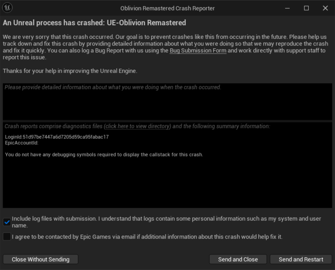The image size is (335, 270).
Task: Open the Bug Submission Form link
Action: tap(198, 51)
